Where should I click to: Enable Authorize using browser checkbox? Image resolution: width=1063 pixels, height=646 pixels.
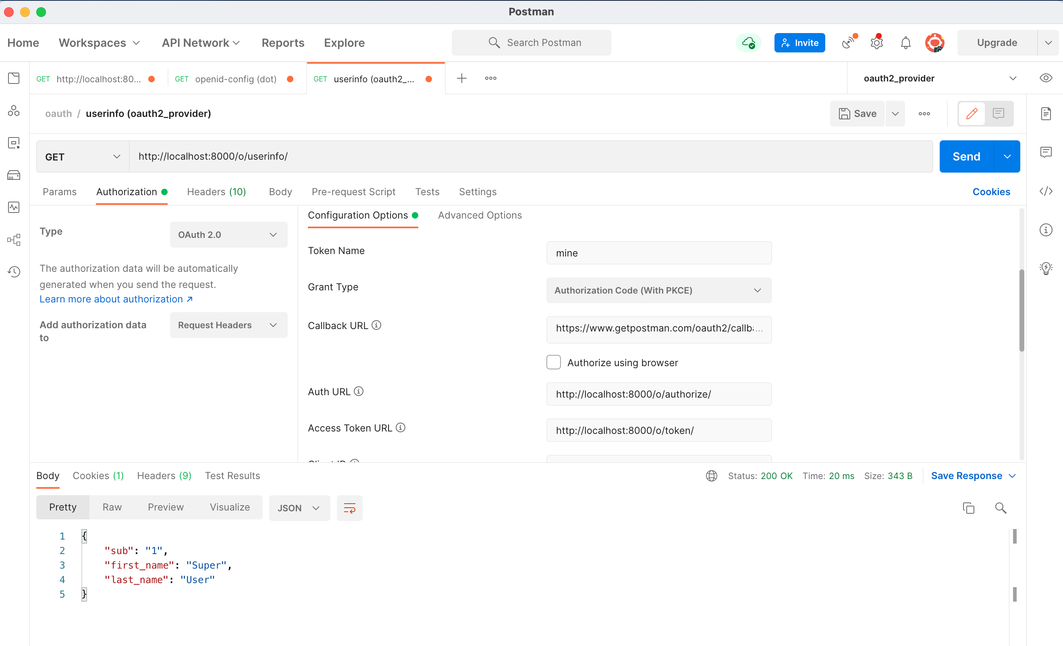554,362
